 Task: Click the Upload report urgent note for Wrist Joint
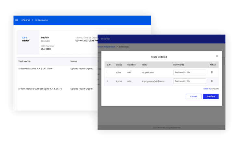click(x=82, y=69)
